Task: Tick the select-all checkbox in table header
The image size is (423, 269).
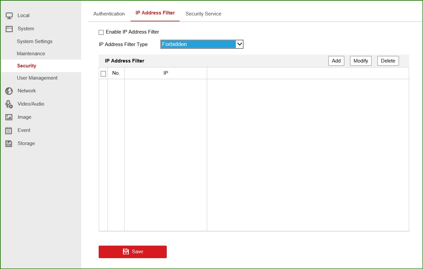Action: tap(103, 74)
